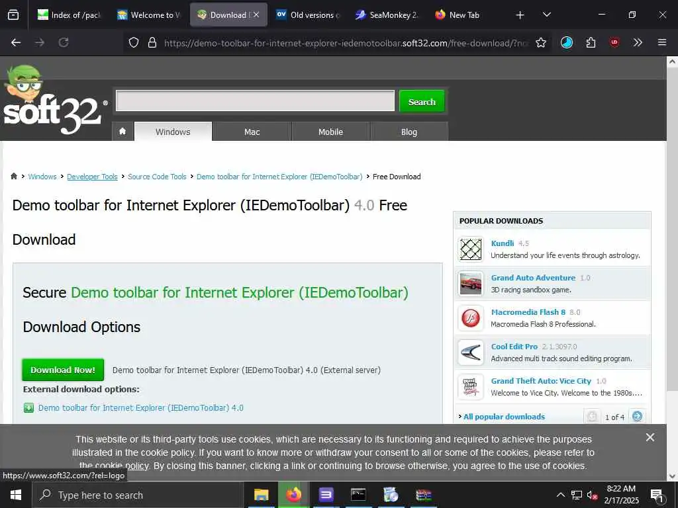Click the Firefox taskbar icon
Screen dimensions: 678x508
coord(293,495)
